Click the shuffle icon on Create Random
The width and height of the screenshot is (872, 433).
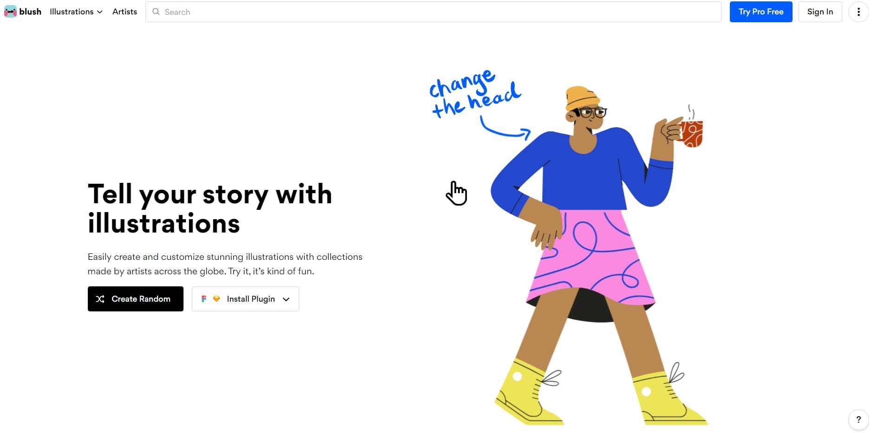pyautogui.click(x=100, y=299)
